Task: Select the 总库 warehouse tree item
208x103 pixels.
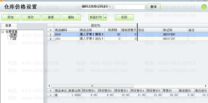Action: (x=13, y=35)
